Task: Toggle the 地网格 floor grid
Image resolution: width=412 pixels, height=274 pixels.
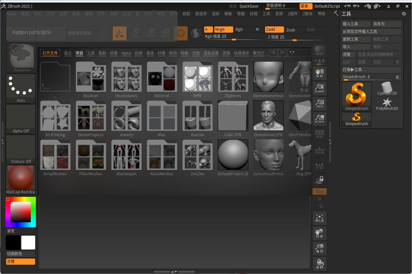Action: [319, 150]
